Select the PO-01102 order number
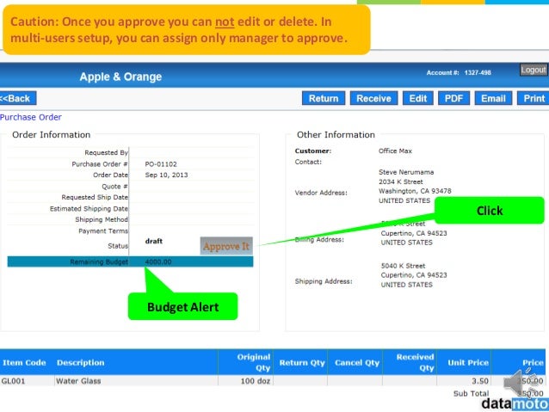Screen dimensions: 549x412 pos(161,164)
